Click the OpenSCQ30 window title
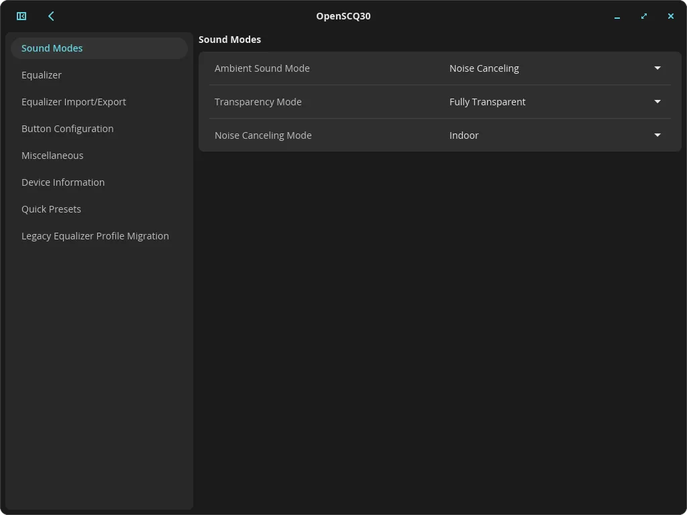The height and width of the screenshot is (515, 687). pyautogui.click(x=343, y=16)
